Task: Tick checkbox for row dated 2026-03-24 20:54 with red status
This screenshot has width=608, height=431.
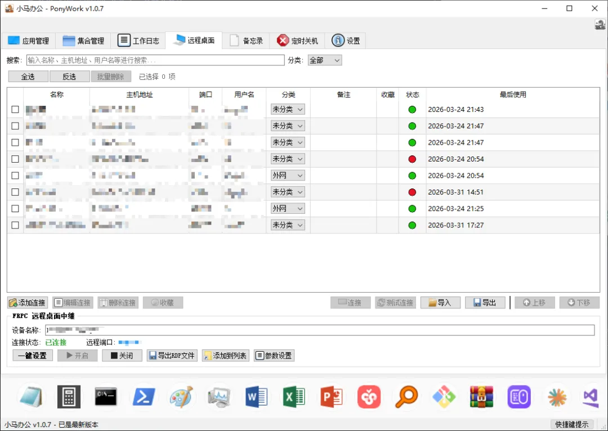Action: pyautogui.click(x=15, y=159)
